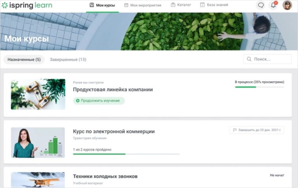Screen dimensions: 298x188
Task: Click the Мои курсы banner heading
Action: pyautogui.click(x=26, y=39)
